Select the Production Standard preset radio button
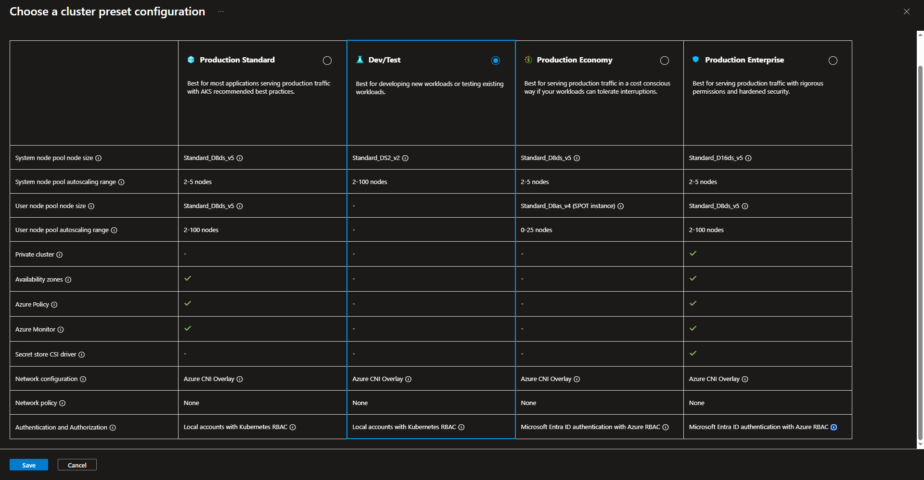The height and width of the screenshot is (480, 924). 327,61
